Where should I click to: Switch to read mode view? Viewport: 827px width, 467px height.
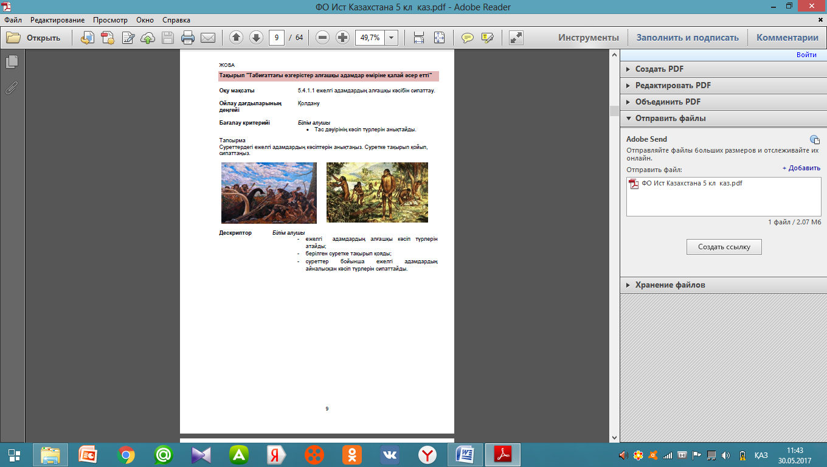(x=516, y=38)
